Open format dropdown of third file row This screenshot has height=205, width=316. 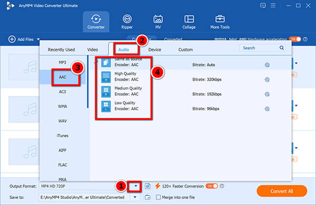click(296, 148)
